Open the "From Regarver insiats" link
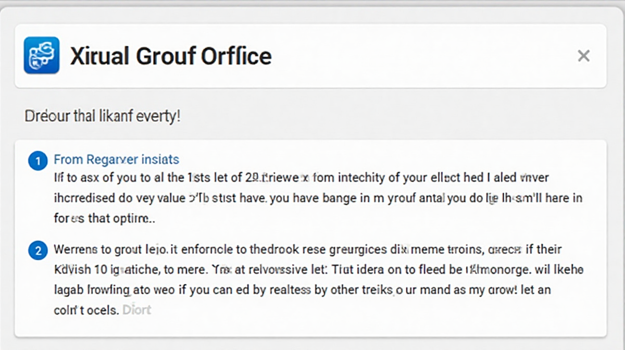Image resolution: width=625 pixels, height=350 pixels. pos(116,159)
